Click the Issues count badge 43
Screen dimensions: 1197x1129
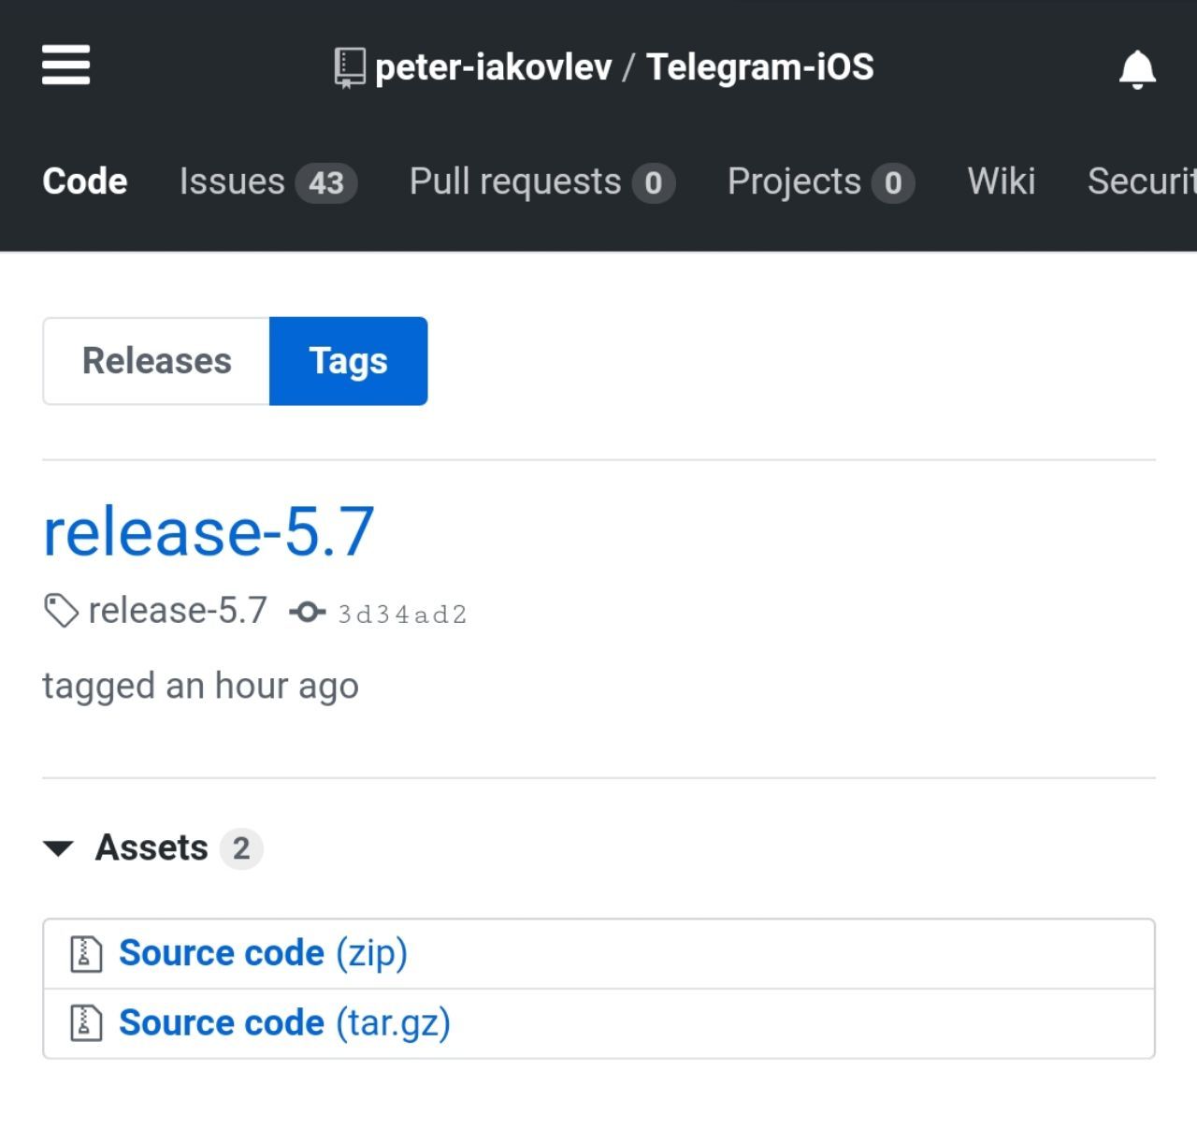coord(326,183)
